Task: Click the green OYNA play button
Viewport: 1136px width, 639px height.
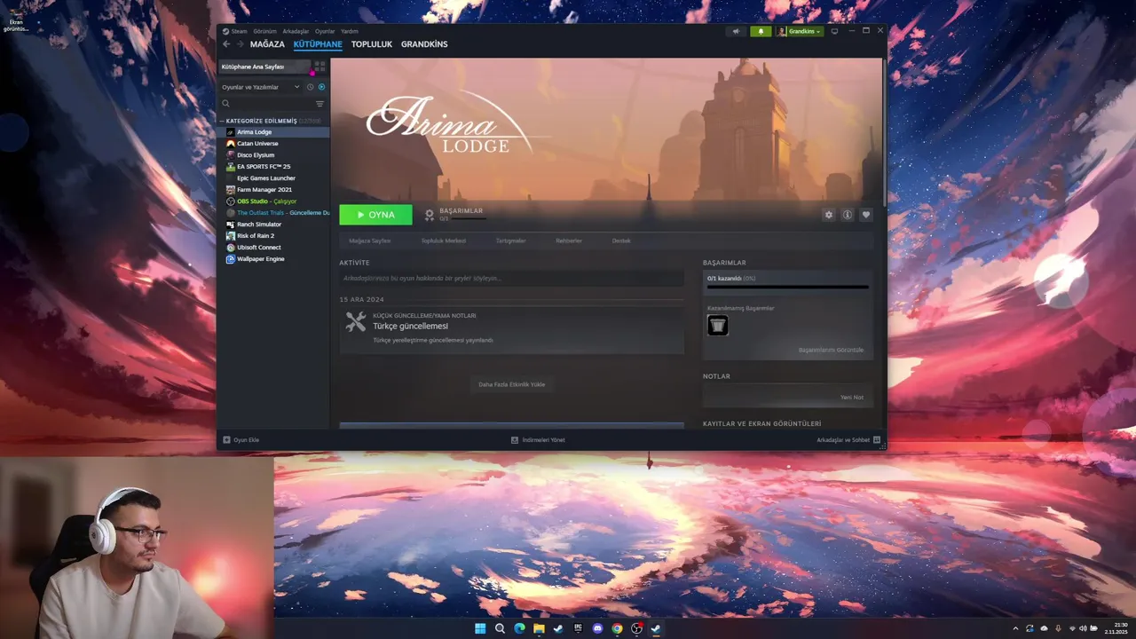Action: [375, 215]
